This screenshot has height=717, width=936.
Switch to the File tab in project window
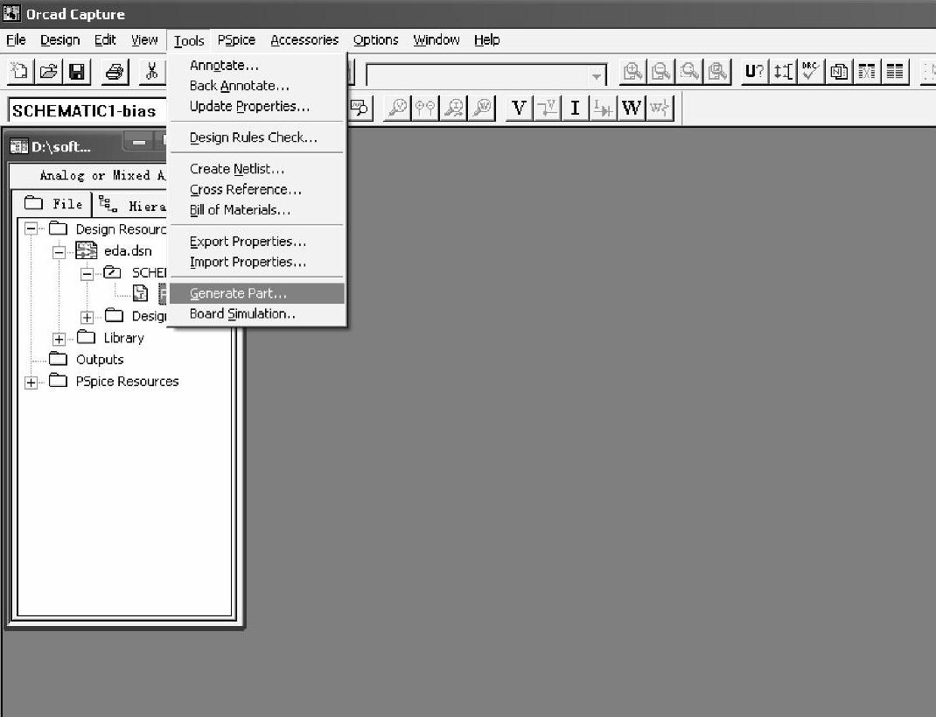53,204
